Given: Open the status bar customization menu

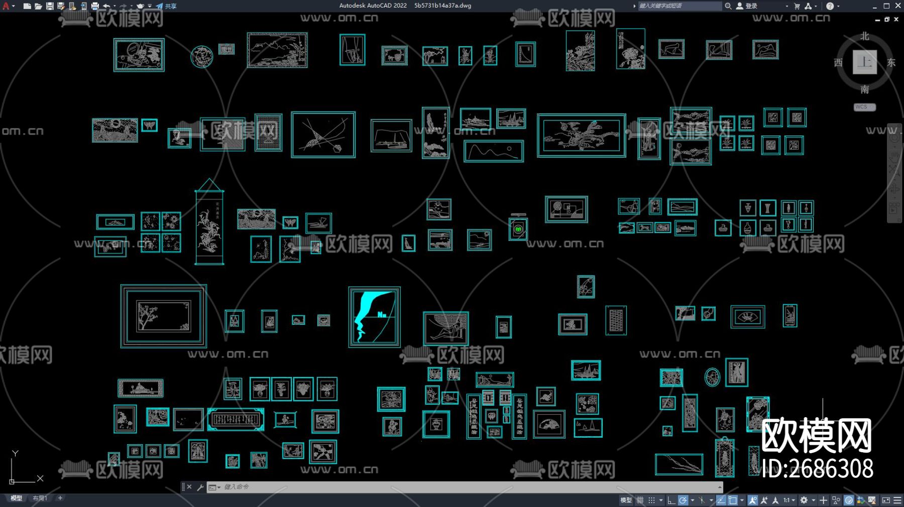Looking at the screenshot, I should pos(897,500).
